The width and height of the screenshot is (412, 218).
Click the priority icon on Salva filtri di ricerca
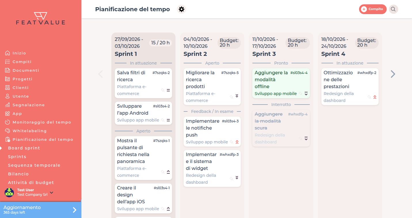pyautogui.click(x=168, y=90)
